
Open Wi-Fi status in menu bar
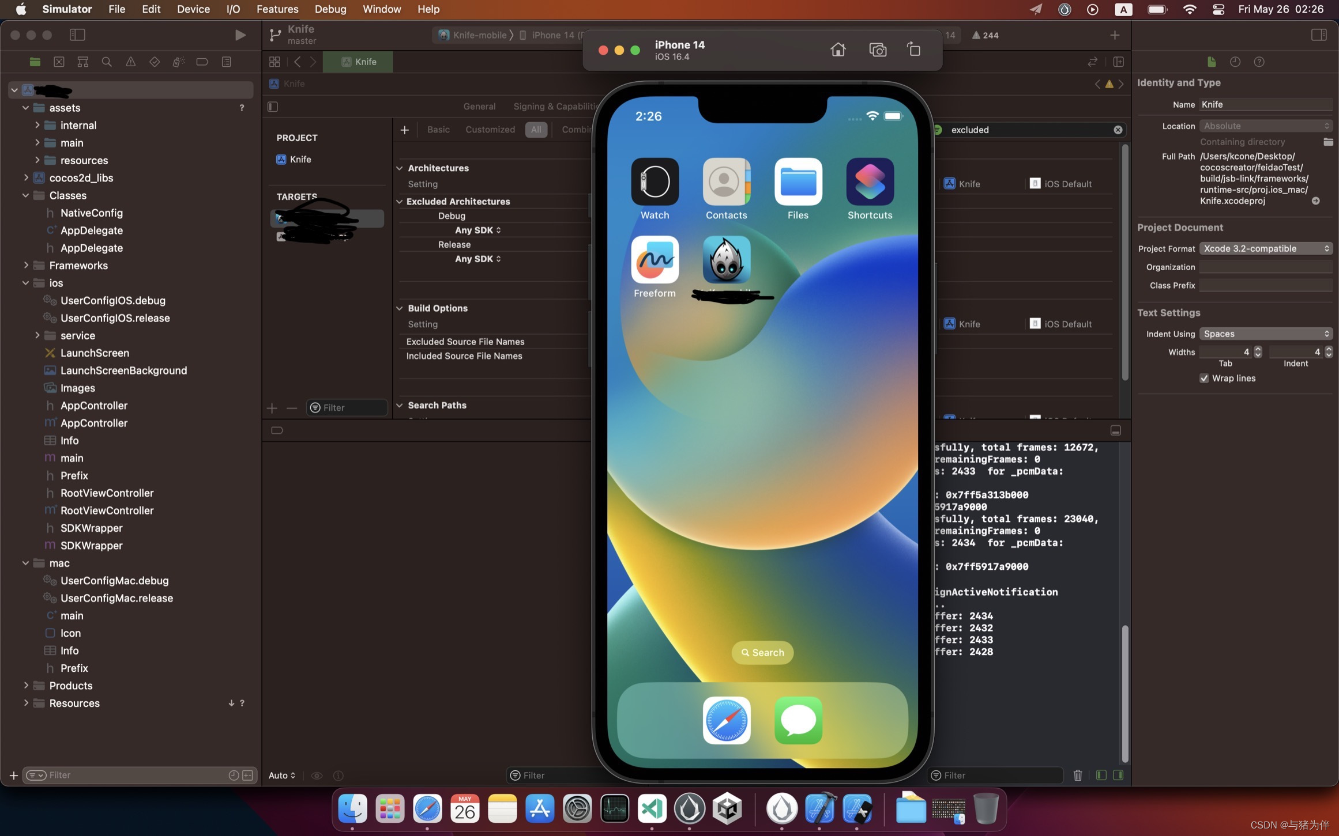pyautogui.click(x=1189, y=9)
